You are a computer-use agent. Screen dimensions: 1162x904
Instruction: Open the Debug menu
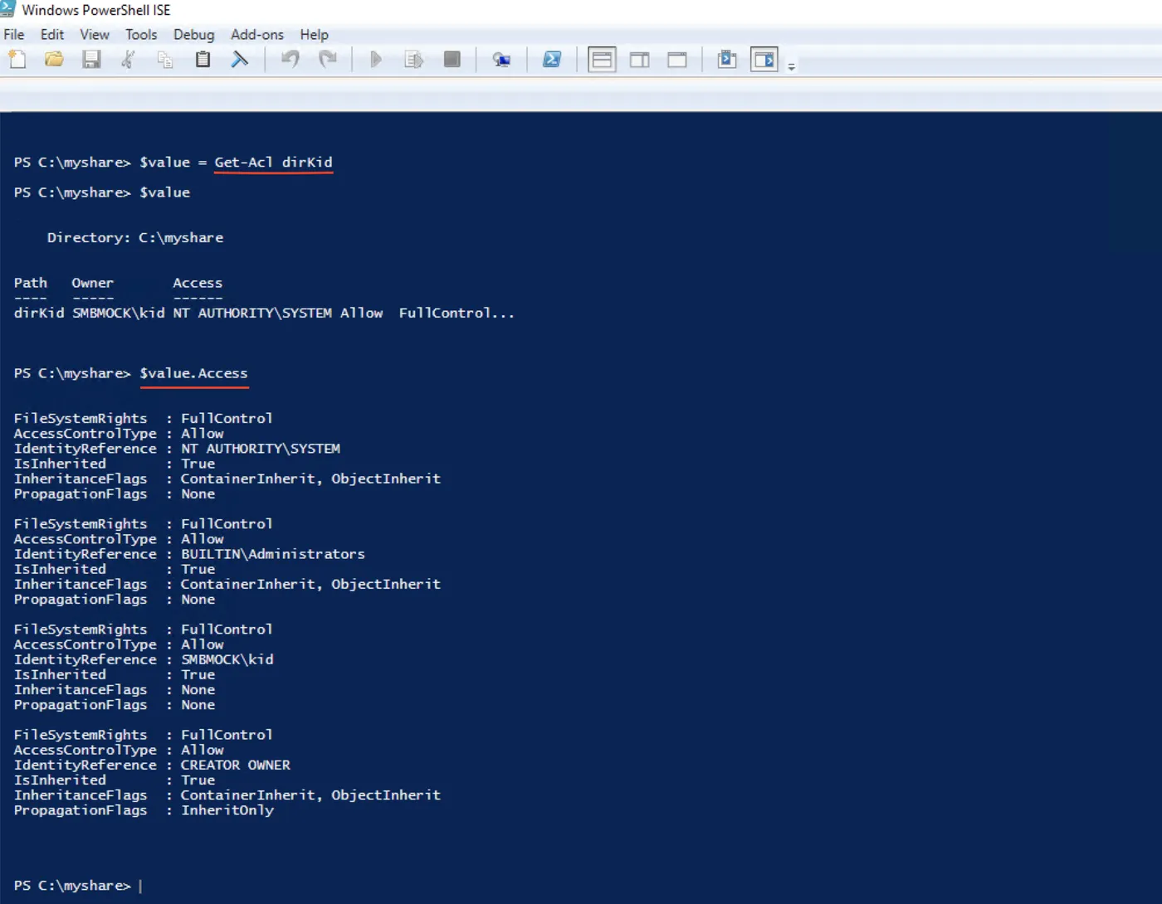point(194,35)
